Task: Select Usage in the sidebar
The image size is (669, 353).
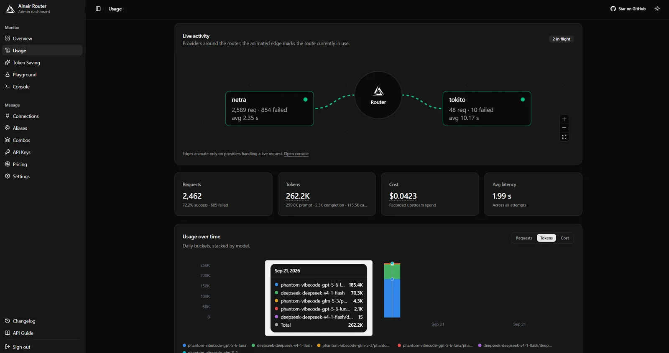Action: [42, 50]
